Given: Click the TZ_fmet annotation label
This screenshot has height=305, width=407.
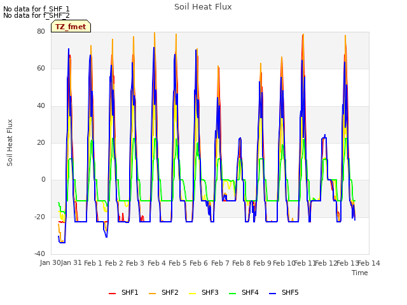Looking at the screenshot, I should (71, 27).
